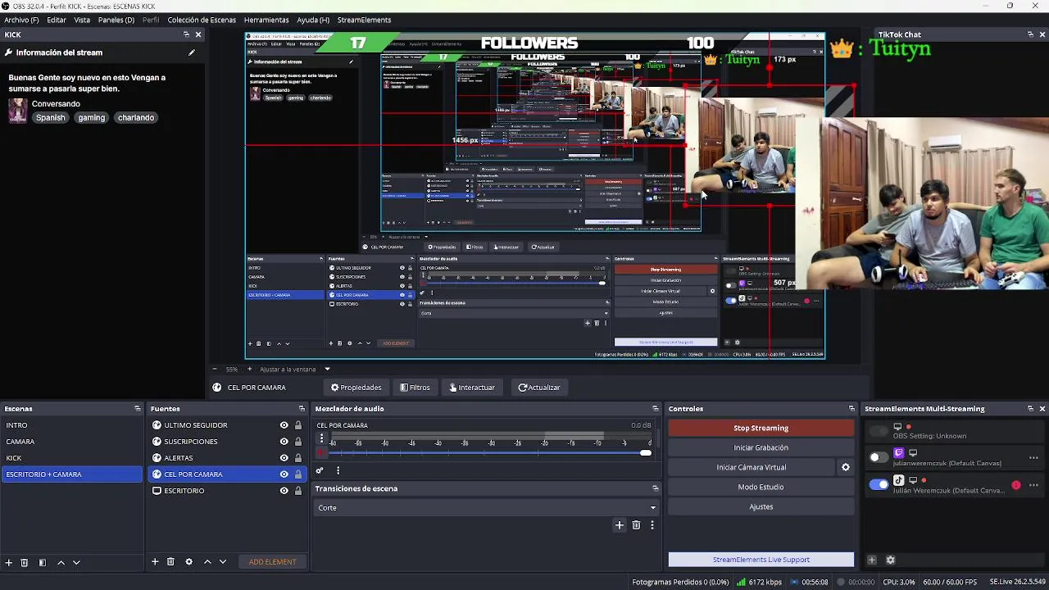Zoom out the preview with the minus button
The height and width of the screenshot is (590, 1049).
(215, 369)
